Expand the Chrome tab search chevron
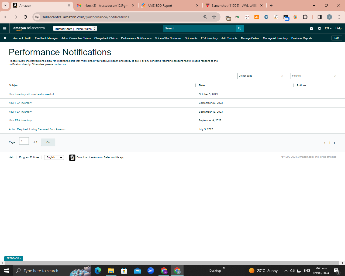The height and width of the screenshot is (276, 345). (x=5, y=5)
